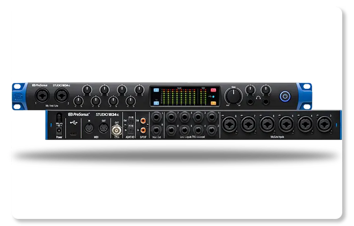Click the right headphone jack under knob 2

click(266, 102)
